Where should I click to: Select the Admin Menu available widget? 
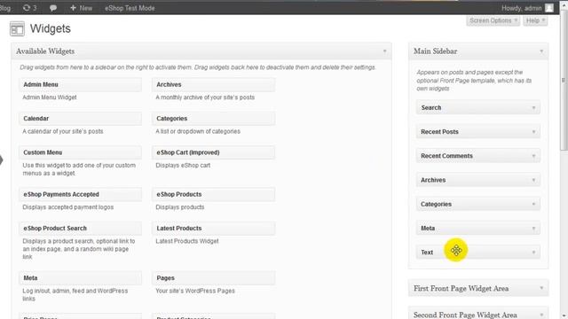pos(80,84)
